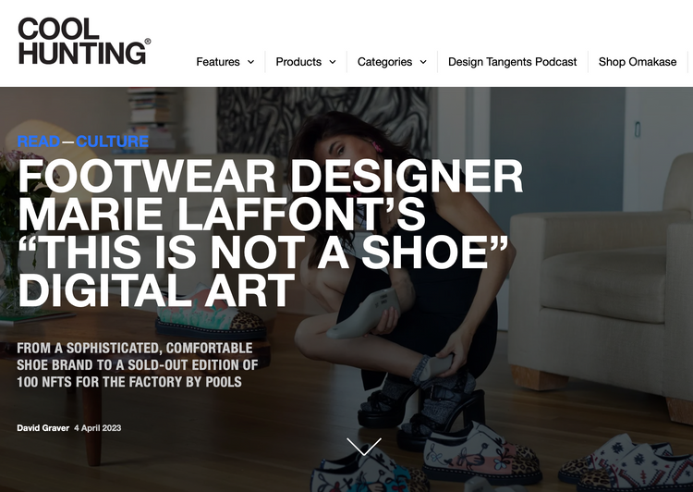Open the Categories menu
Image resolution: width=693 pixels, height=492 pixels.
point(384,62)
